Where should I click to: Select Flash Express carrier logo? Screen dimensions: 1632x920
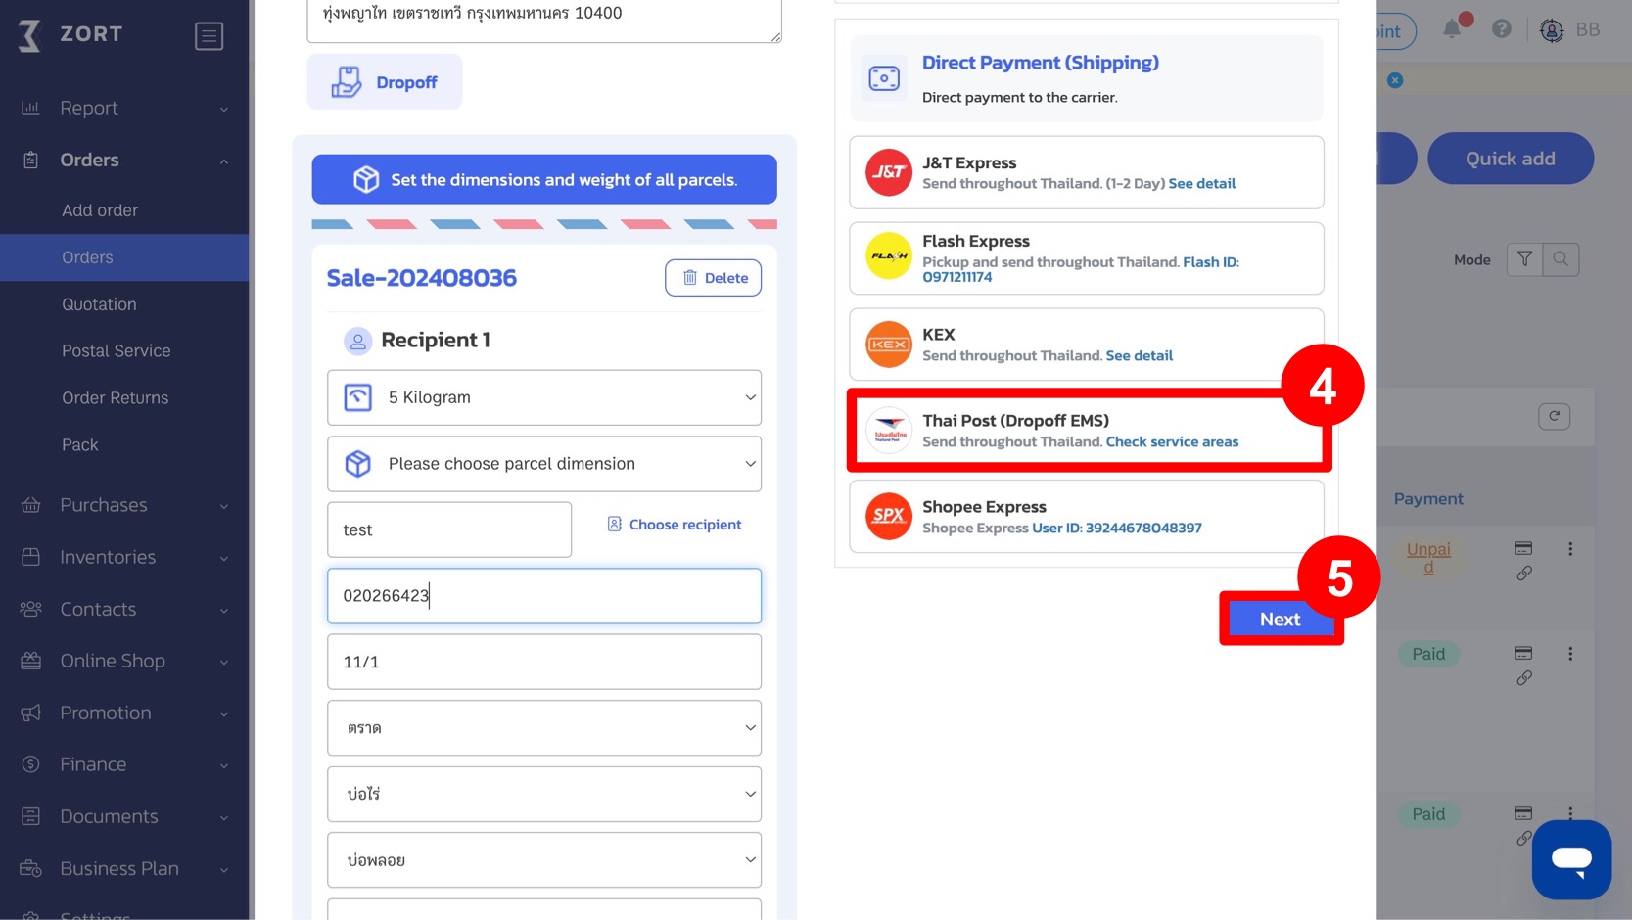tap(889, 256)
